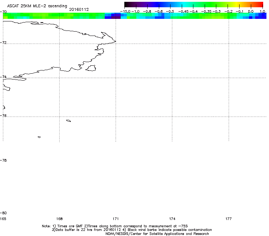The width and height of the screenshot is (269, 236).
Task: Click the -0.8 colorbar label
Action: click(147, 12)
